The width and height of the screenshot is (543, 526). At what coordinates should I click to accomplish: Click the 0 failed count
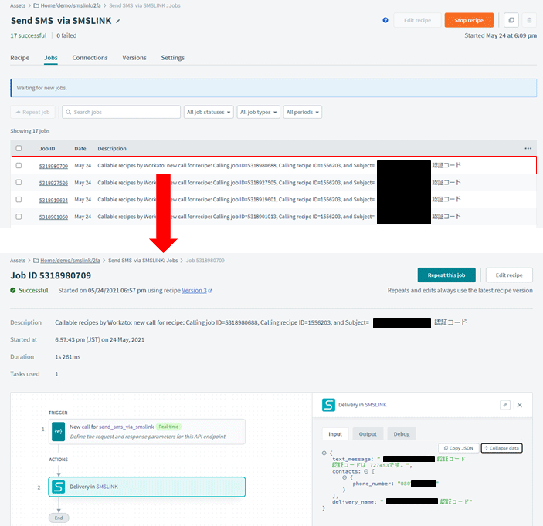pos(66,35)
